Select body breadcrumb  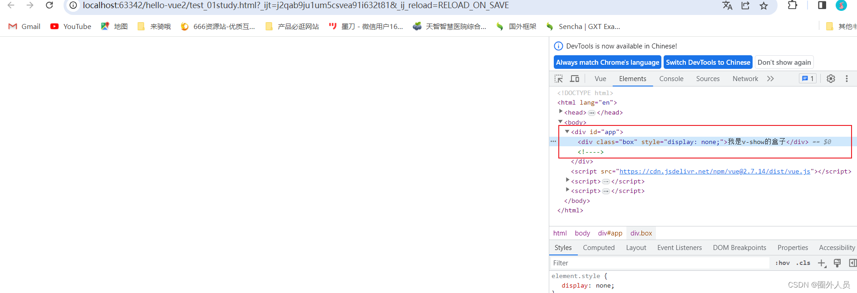(582, 233)
